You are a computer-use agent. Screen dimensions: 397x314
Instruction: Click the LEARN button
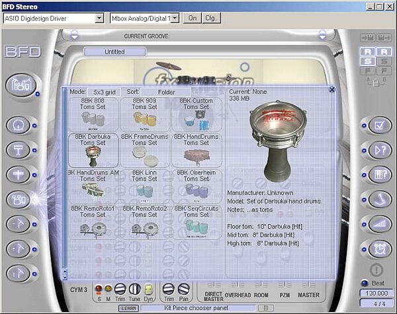tap(128, 308)
